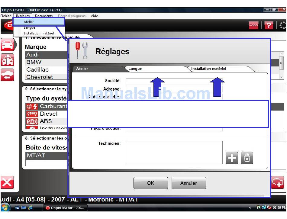Launch Internet Explorer from quick launch

click(31, 208)
